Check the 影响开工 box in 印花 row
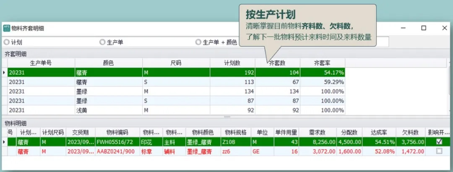The image size is (453, 172). click(439, 142)
